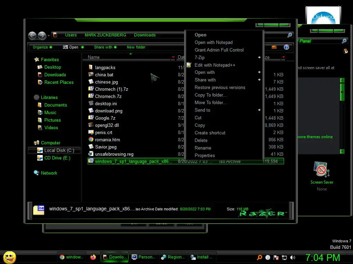The width and height of the screenshot is (353, 264).
Task: Open the Size column filter dropdown
Action: point(283,57)
